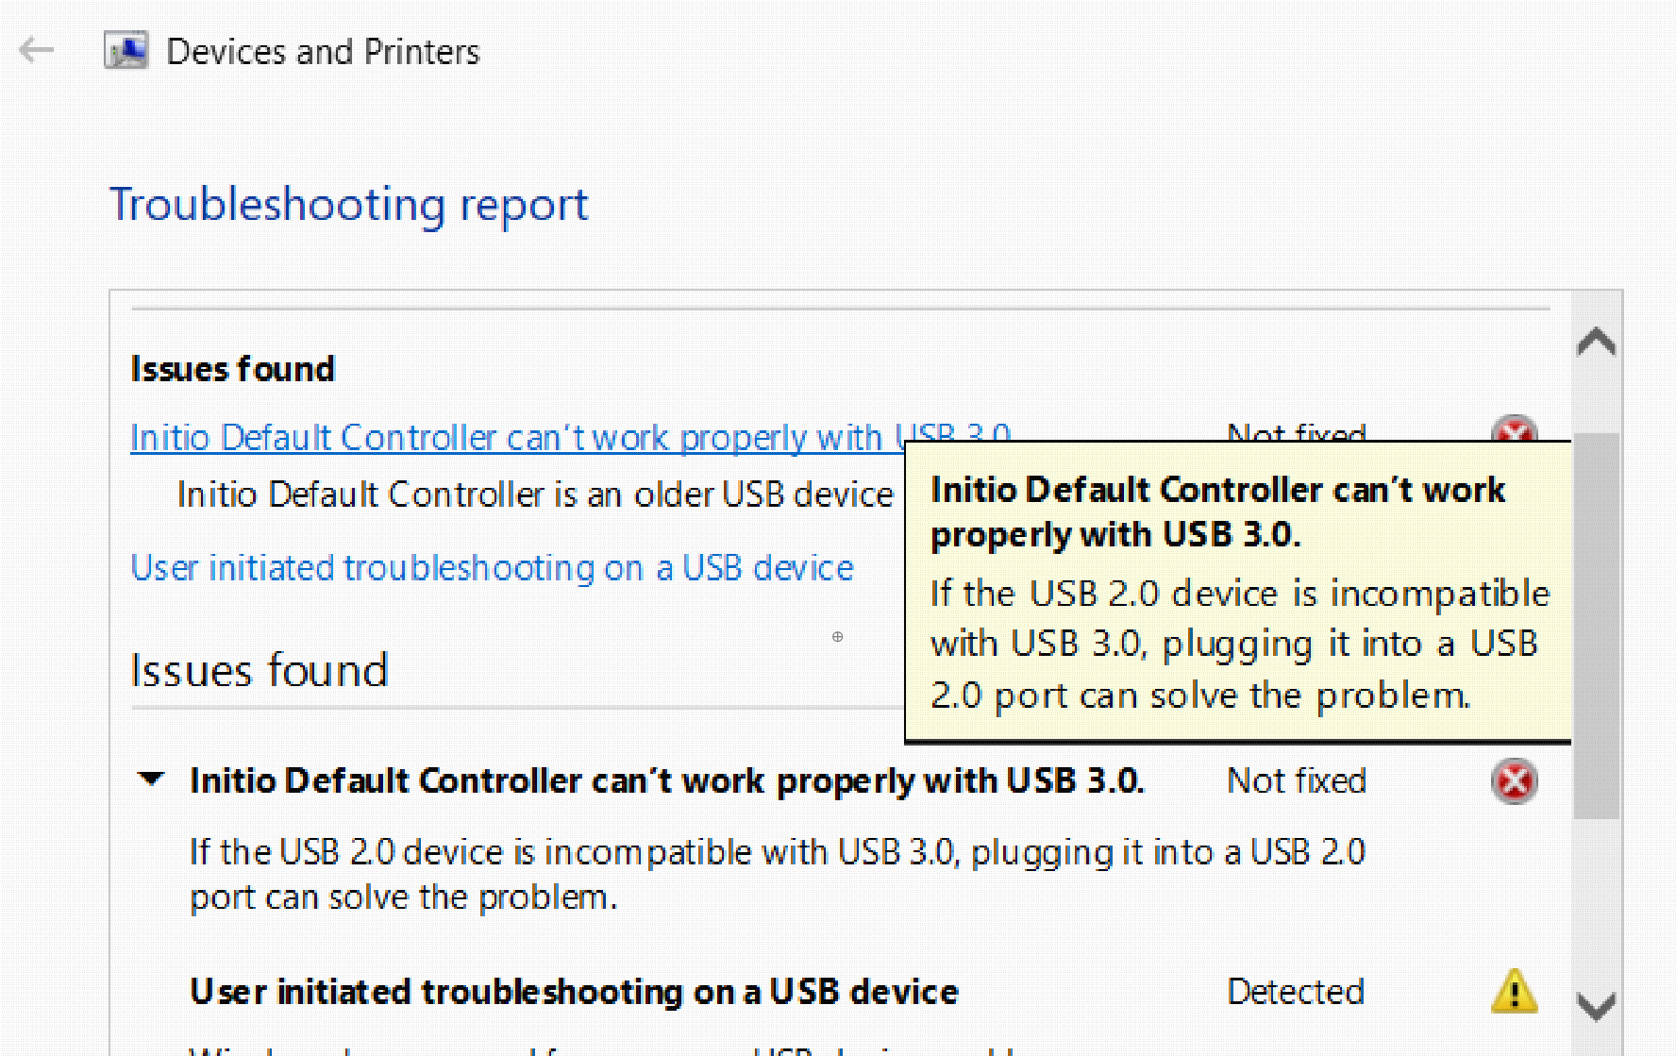
Task: Click the yellow warning triangle icon
Action: pos(1514,991)
